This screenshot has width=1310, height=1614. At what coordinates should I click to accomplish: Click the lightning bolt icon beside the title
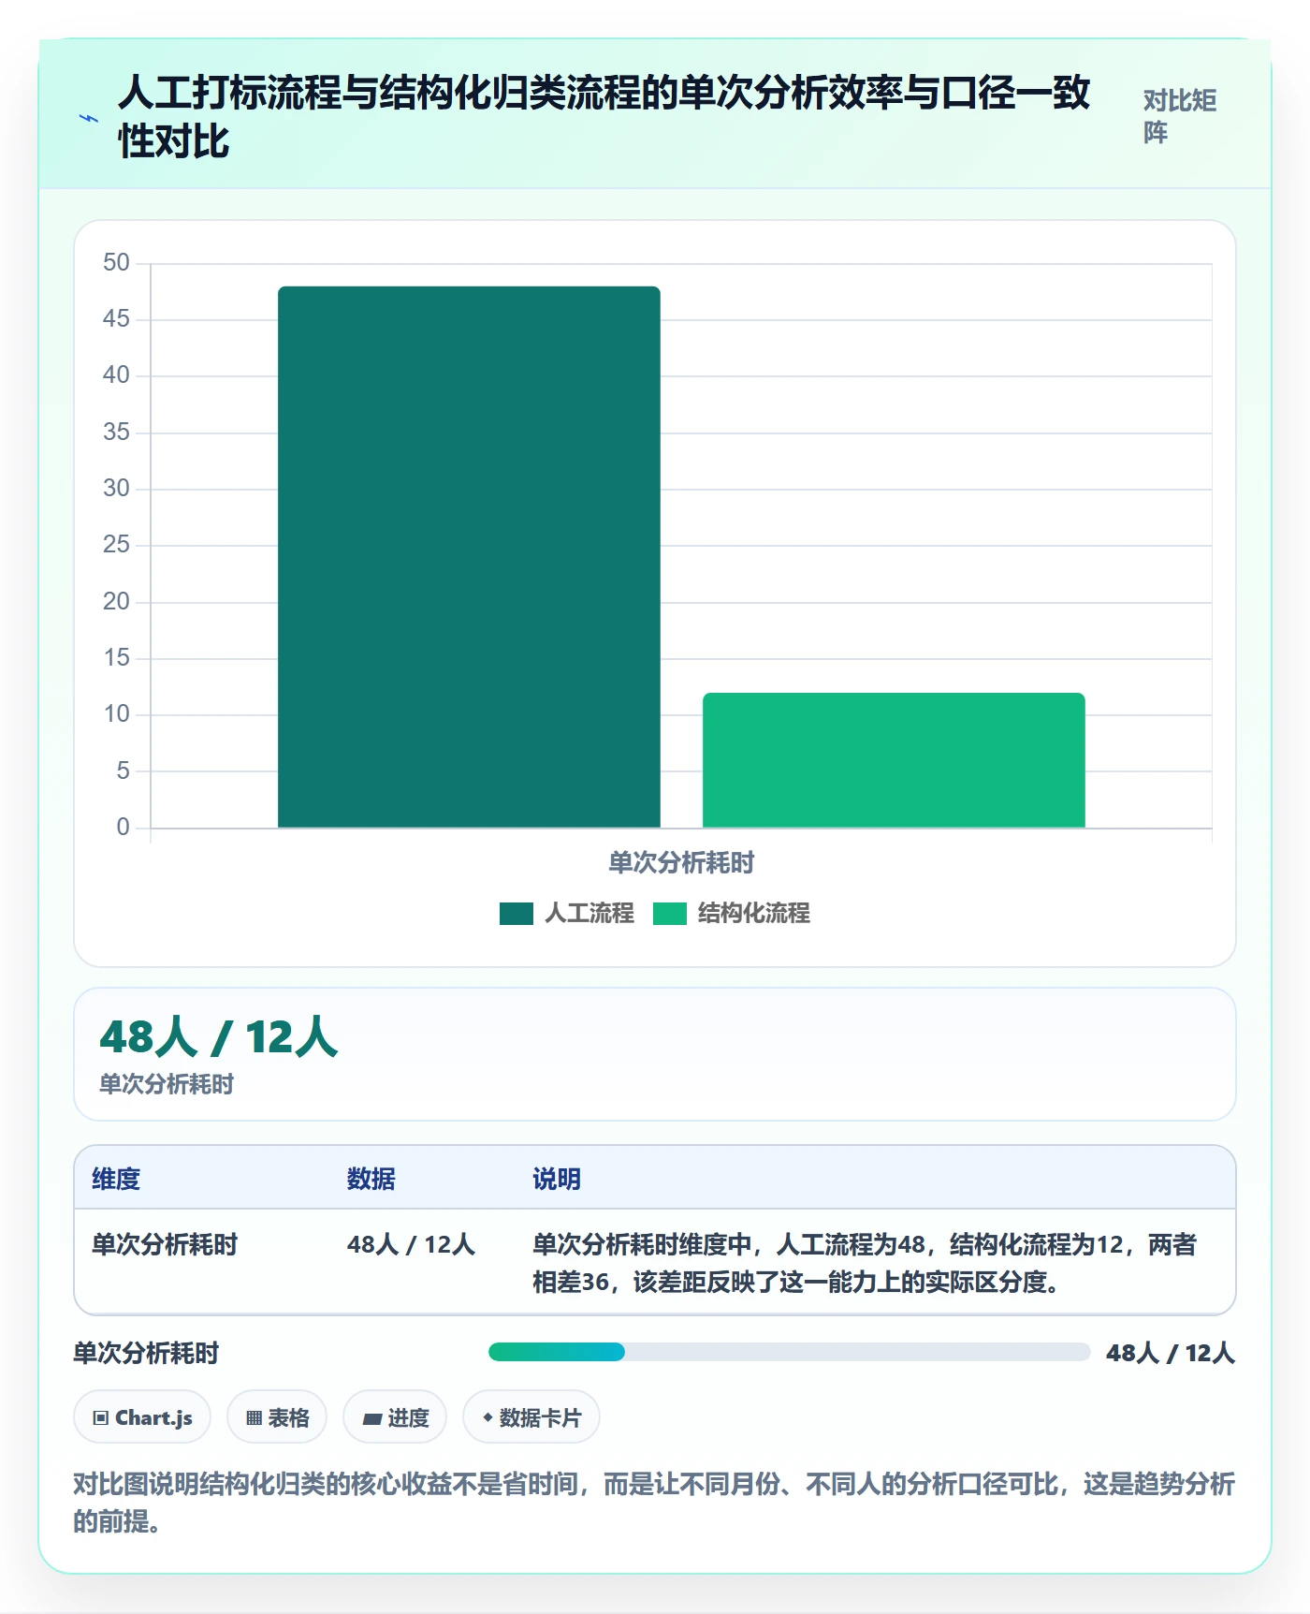(88, 118)
